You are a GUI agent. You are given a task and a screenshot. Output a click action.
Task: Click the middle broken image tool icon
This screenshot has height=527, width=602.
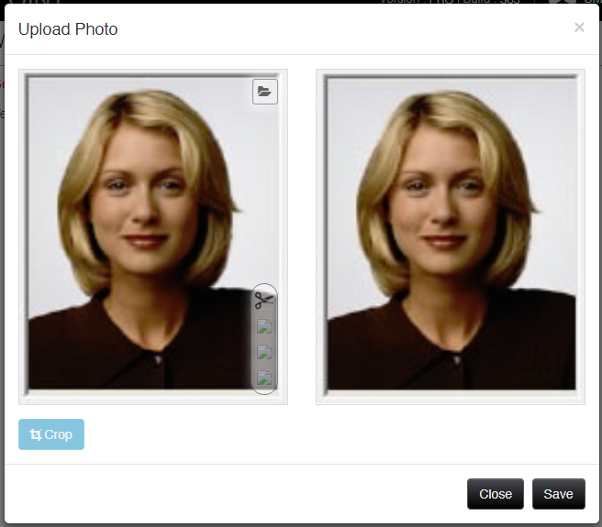click(x=264, y=352)
